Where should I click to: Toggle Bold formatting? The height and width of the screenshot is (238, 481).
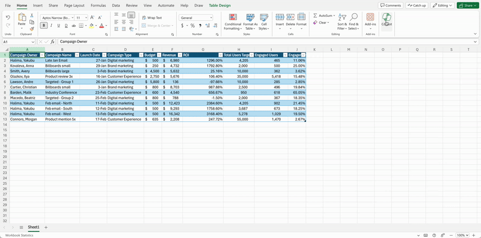[43, 26]
